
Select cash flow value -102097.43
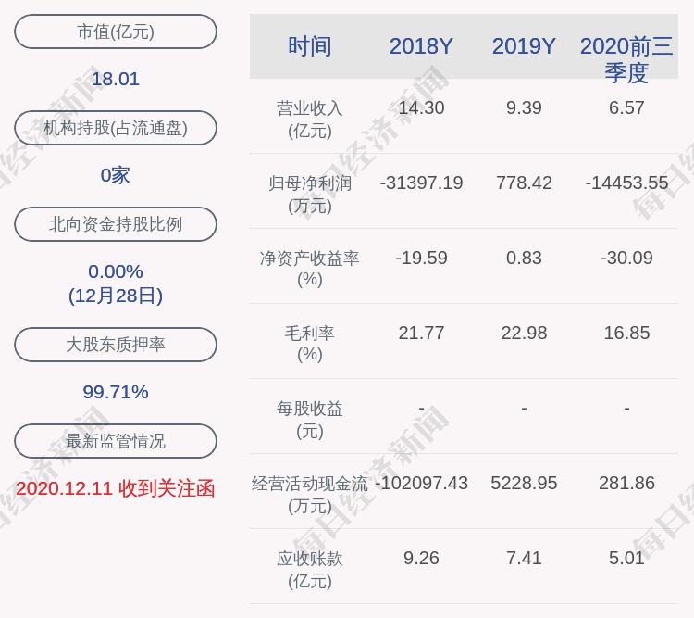coord(421,483)
